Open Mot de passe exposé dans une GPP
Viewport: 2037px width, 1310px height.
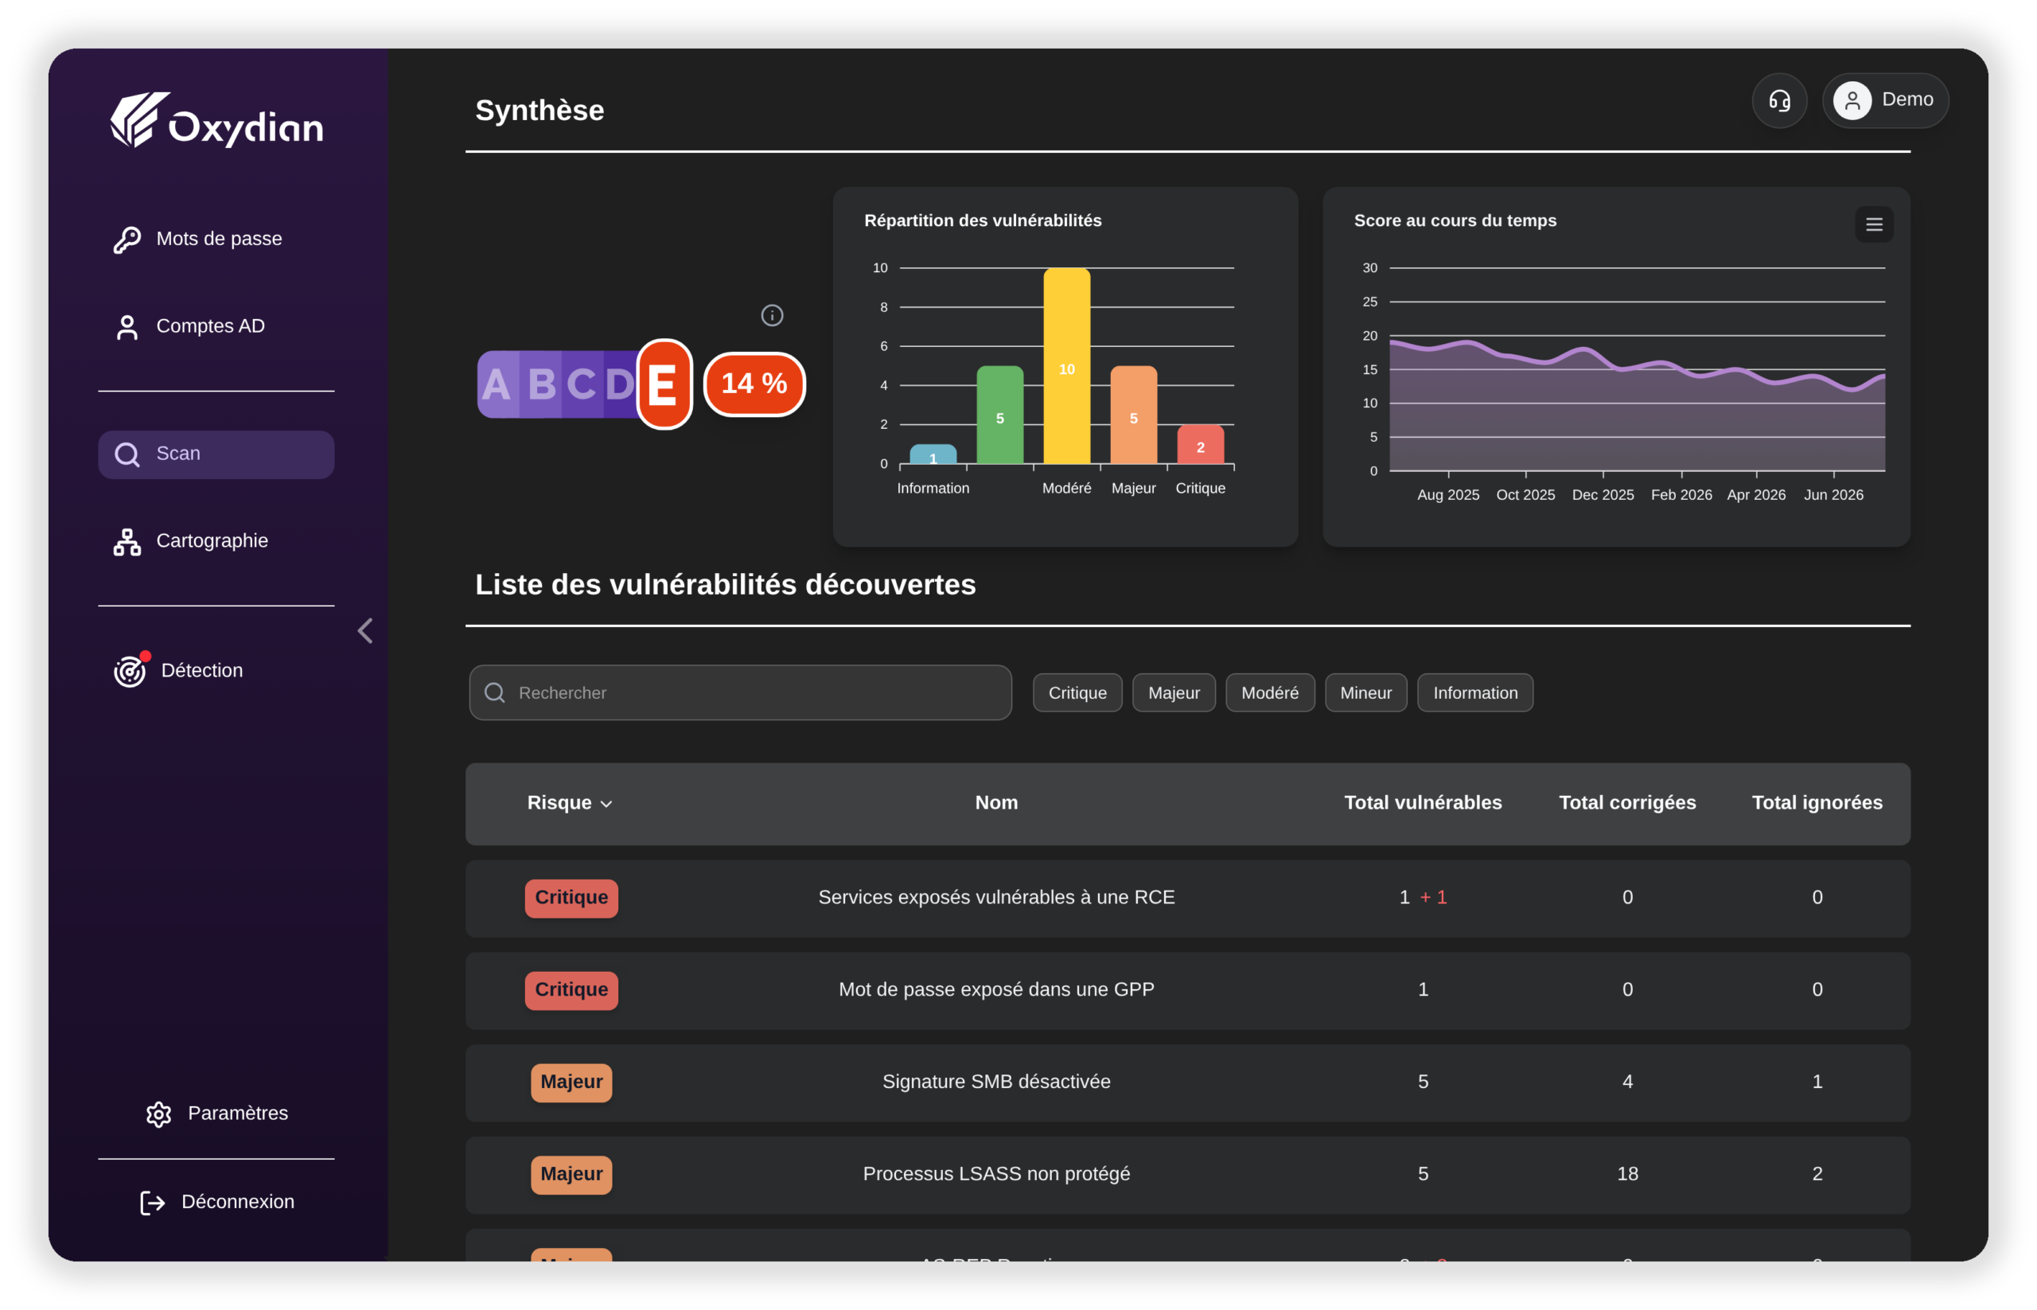[1187, 990]
